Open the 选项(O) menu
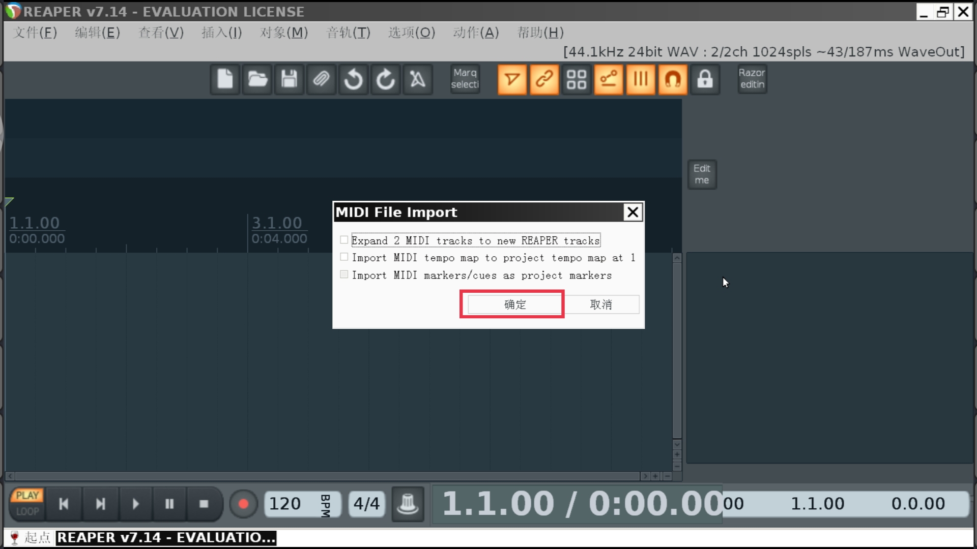This screenshot has height=549, width=977. coord(412,33)
